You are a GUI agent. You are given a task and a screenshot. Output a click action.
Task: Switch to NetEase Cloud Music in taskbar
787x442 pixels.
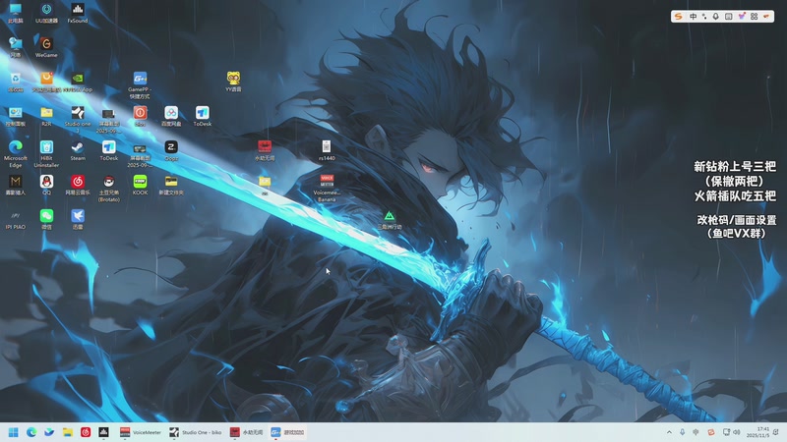tap(86, 432)
